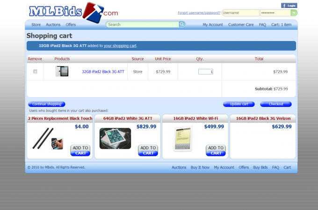Open the 16GB iPad2 Black 3G Verizon title
The image size is (318, 210).
click(263, 119)
